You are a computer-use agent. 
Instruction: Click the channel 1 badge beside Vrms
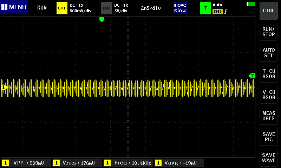click(x=56, y=163)
